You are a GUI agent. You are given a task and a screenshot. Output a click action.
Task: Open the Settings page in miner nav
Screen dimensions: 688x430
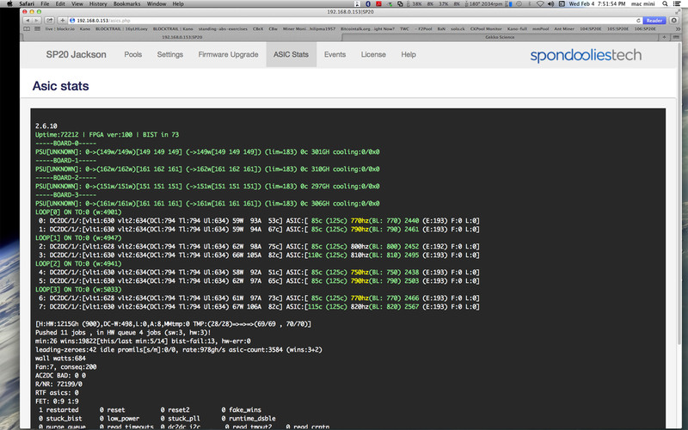point(169,54)
